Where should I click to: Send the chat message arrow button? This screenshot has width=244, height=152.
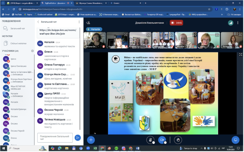click(x=78, y=138)
